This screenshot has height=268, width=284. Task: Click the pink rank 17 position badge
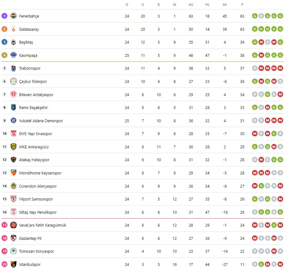point(5,225)
